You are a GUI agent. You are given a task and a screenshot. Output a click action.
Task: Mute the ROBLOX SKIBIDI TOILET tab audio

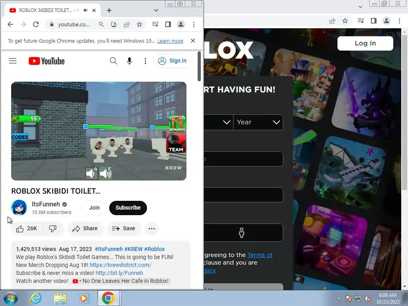(x=85, y=10)
